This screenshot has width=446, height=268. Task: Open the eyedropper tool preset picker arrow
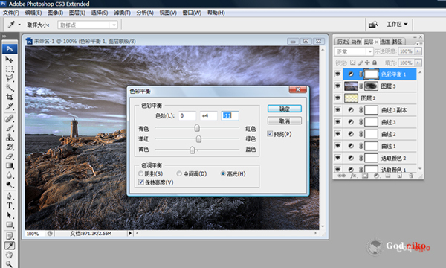coord(19,25)
